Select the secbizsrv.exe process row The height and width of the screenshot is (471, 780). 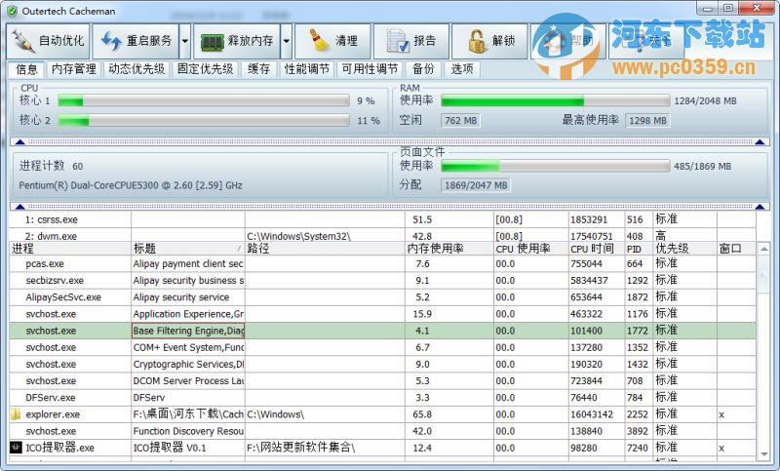[x=382, y=281]
